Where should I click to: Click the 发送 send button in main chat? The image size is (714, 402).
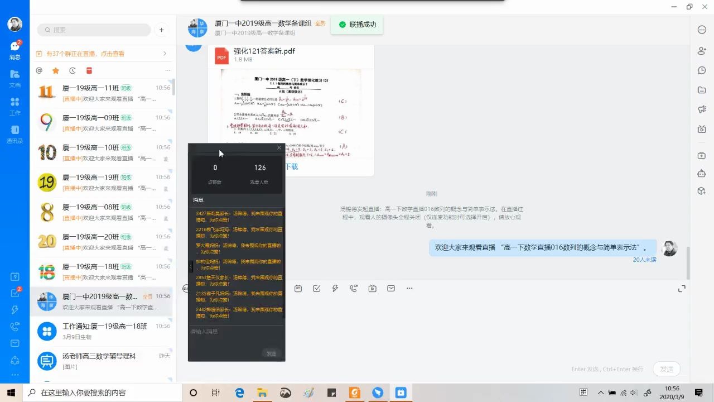pyautogui.click(x=667, y=369)
